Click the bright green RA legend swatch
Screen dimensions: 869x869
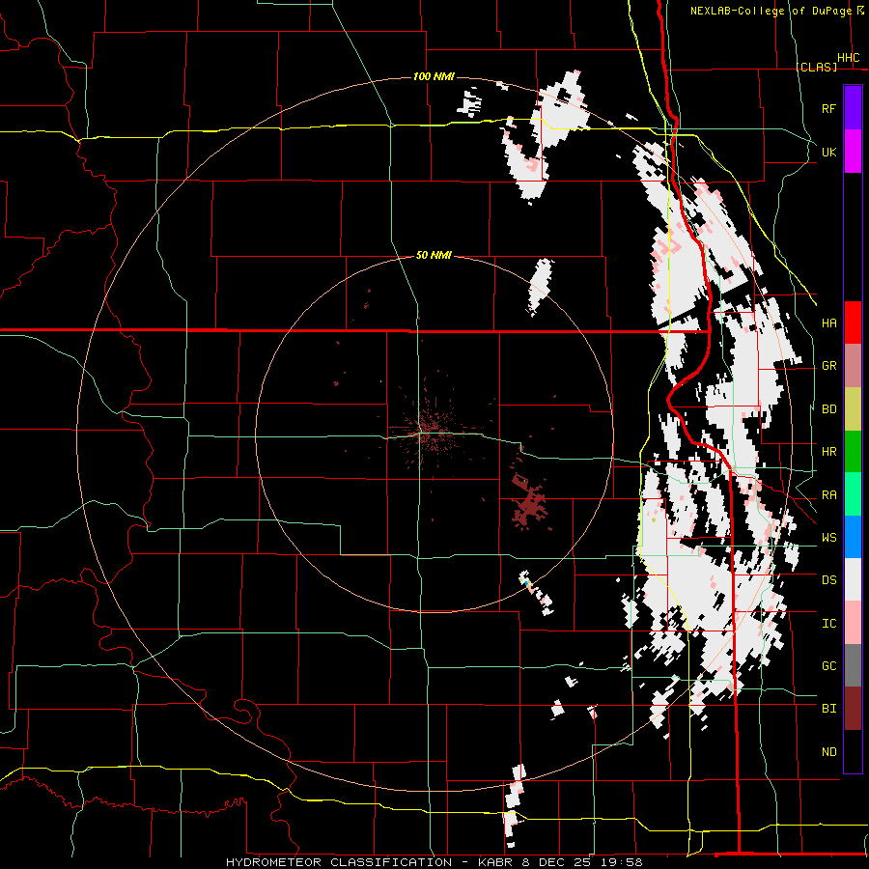point(853,494)
